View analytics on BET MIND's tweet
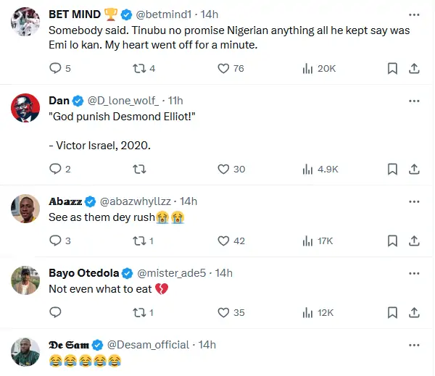 (307, 68)
